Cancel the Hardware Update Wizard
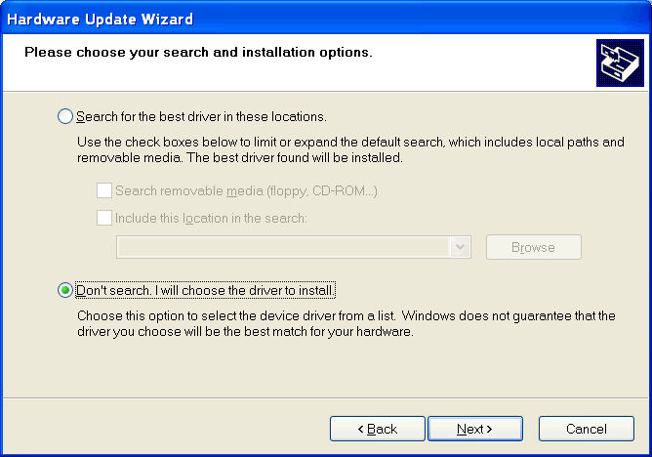Viewport: 652px width, 457px height. click(x=587, y=429)
